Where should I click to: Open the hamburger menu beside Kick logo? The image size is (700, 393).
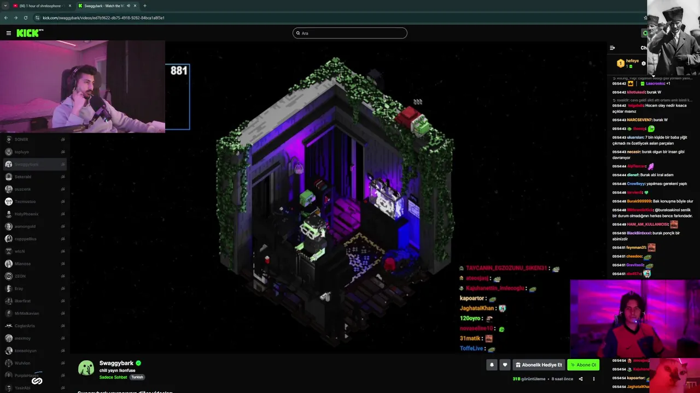tap(9, 33)
